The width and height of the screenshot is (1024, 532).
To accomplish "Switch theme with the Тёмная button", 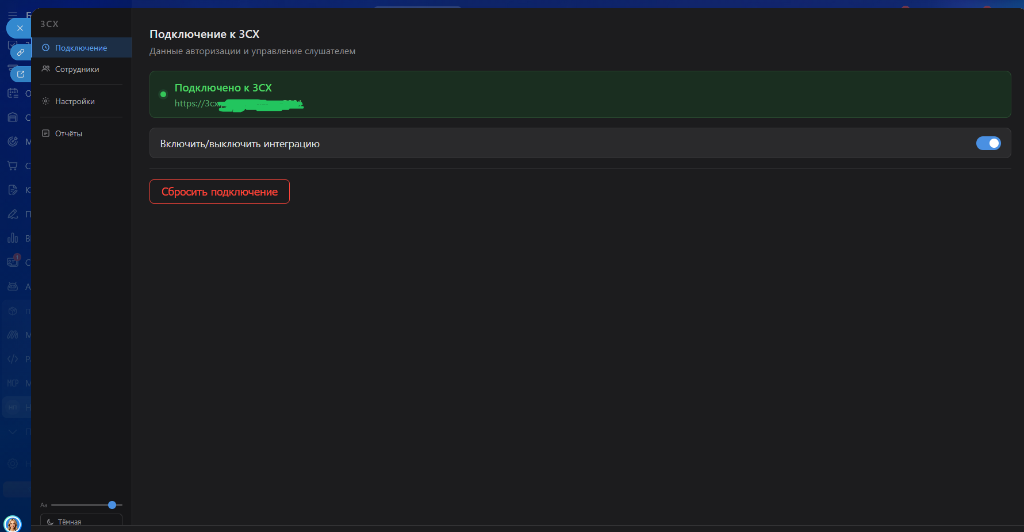I will click(x=81, y=521).
